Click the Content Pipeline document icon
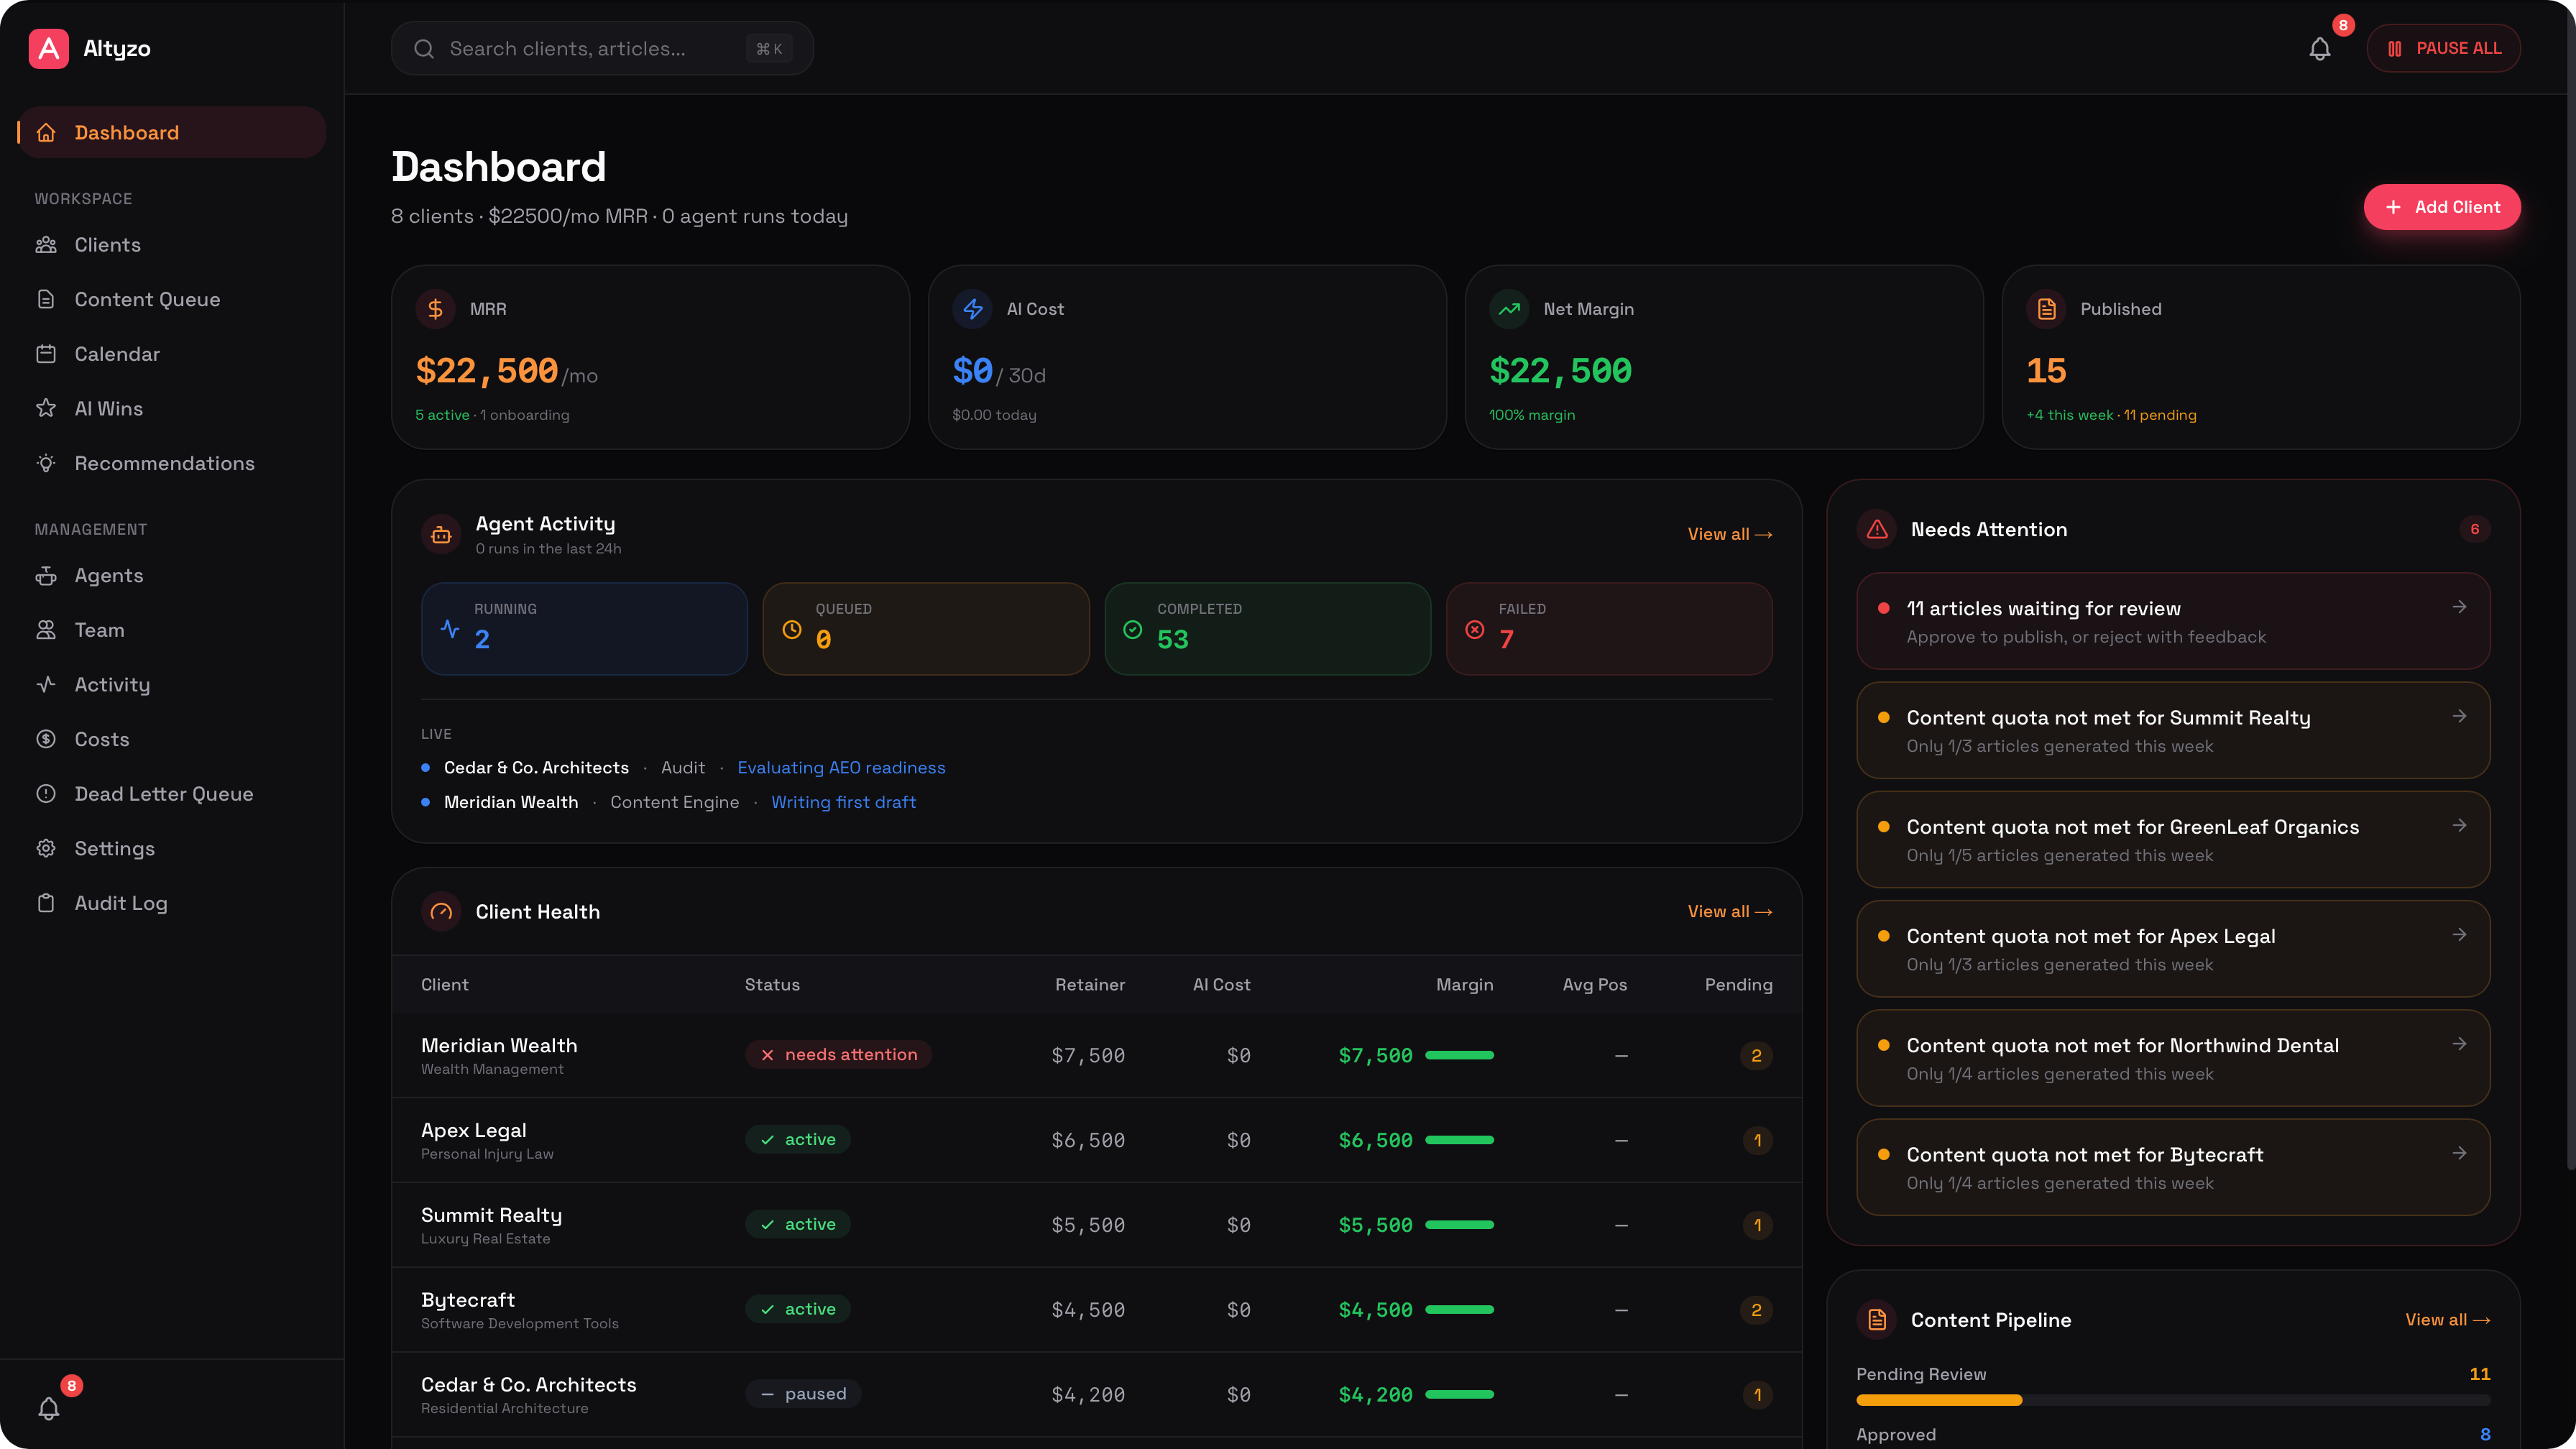This screenshot has height=1449, width=2576. click(x=1877, y=1320)
